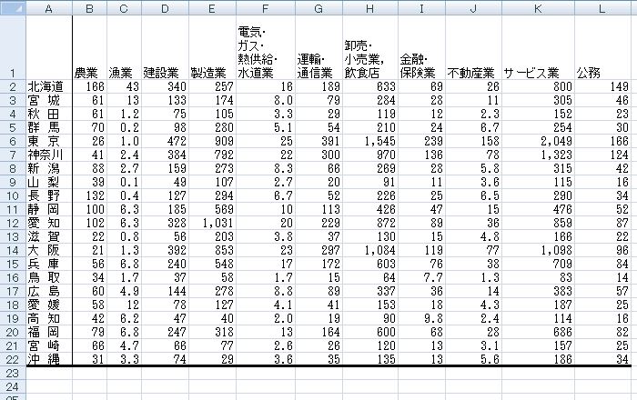Click Aichi's manufacturing value 1,031
The height and width of the screenshot is (400, 637).
212,223
